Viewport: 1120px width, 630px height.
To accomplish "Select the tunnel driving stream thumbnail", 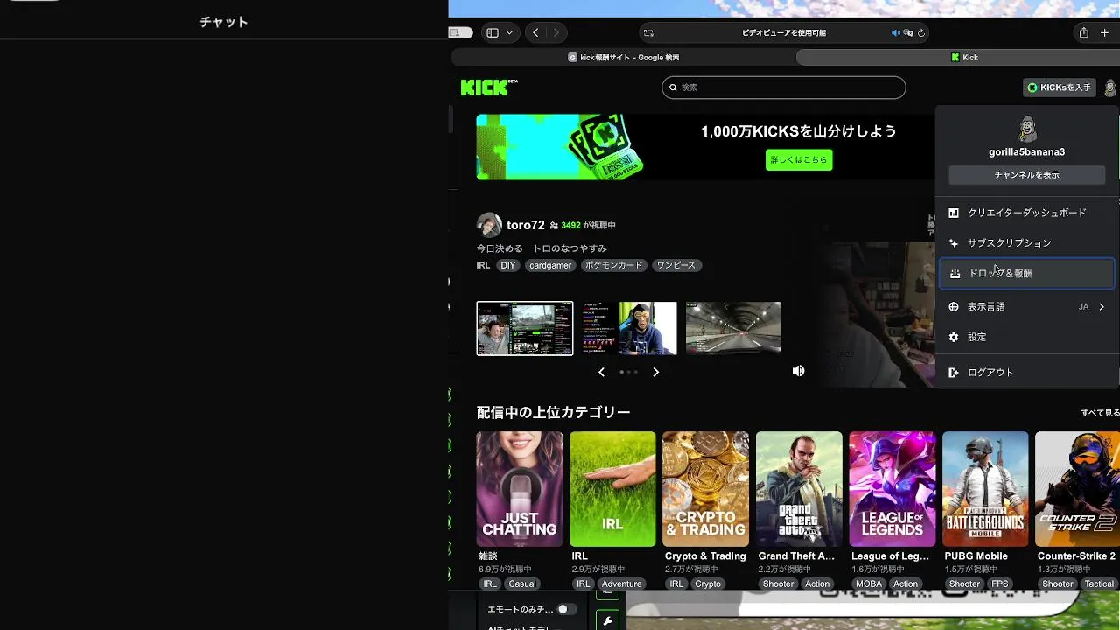I will click(x=733, y=329).
